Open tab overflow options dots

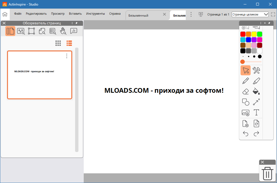coord(191,14)
